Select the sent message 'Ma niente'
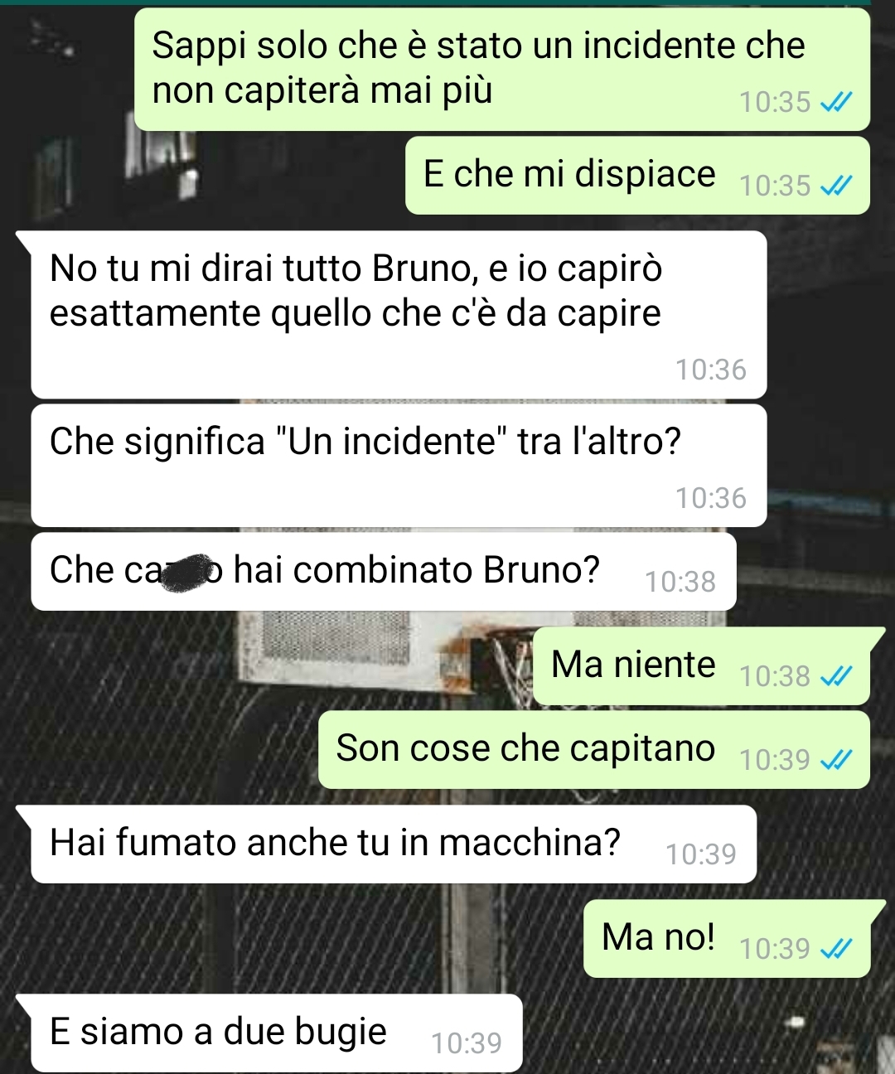 (x=702, y=666)
